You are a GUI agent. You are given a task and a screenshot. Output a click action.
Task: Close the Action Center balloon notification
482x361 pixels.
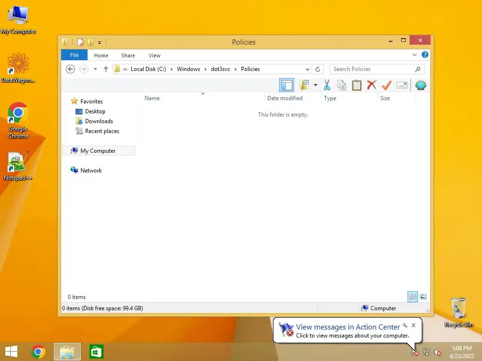[413, 325]
